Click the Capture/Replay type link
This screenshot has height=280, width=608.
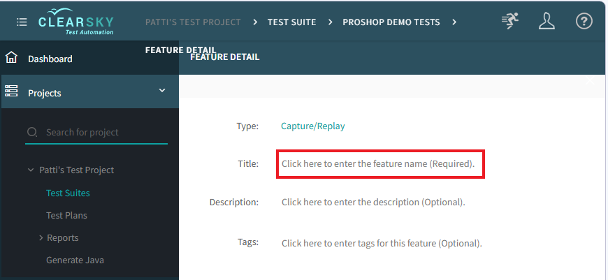(x=312, y=126)
